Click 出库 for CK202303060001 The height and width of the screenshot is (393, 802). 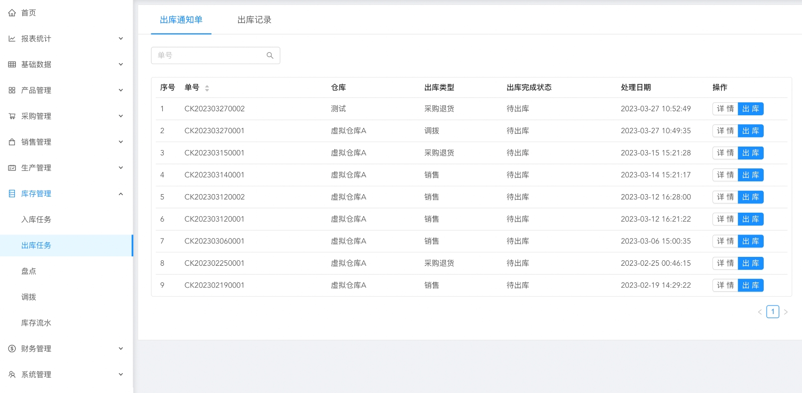coord(751,241)
